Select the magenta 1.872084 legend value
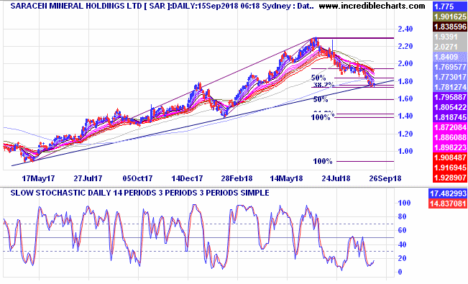 click(450, 127)
